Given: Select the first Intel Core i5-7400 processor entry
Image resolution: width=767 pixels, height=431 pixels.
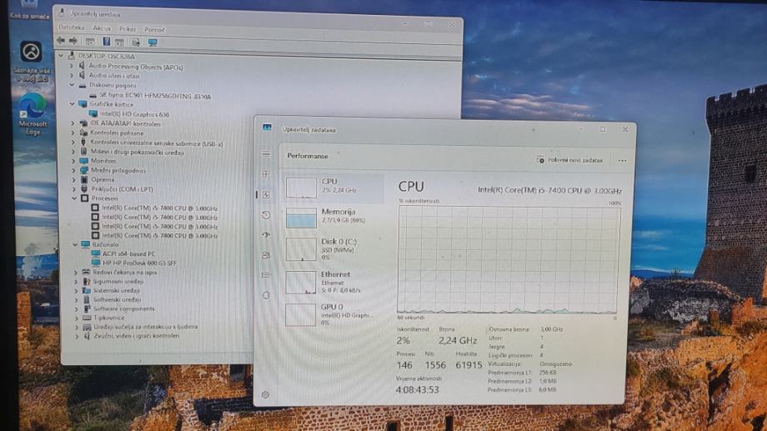Looking at the screenshot, I should click(159, 208).
